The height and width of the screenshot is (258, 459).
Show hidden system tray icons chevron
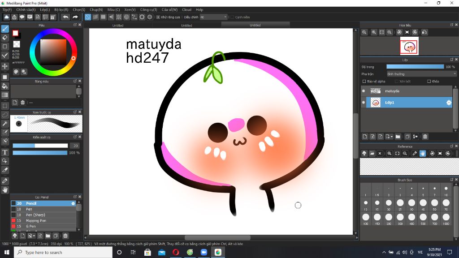click(384, 252)
